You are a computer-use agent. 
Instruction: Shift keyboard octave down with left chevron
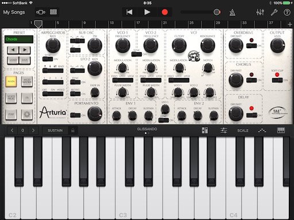(x=12, y=131)
